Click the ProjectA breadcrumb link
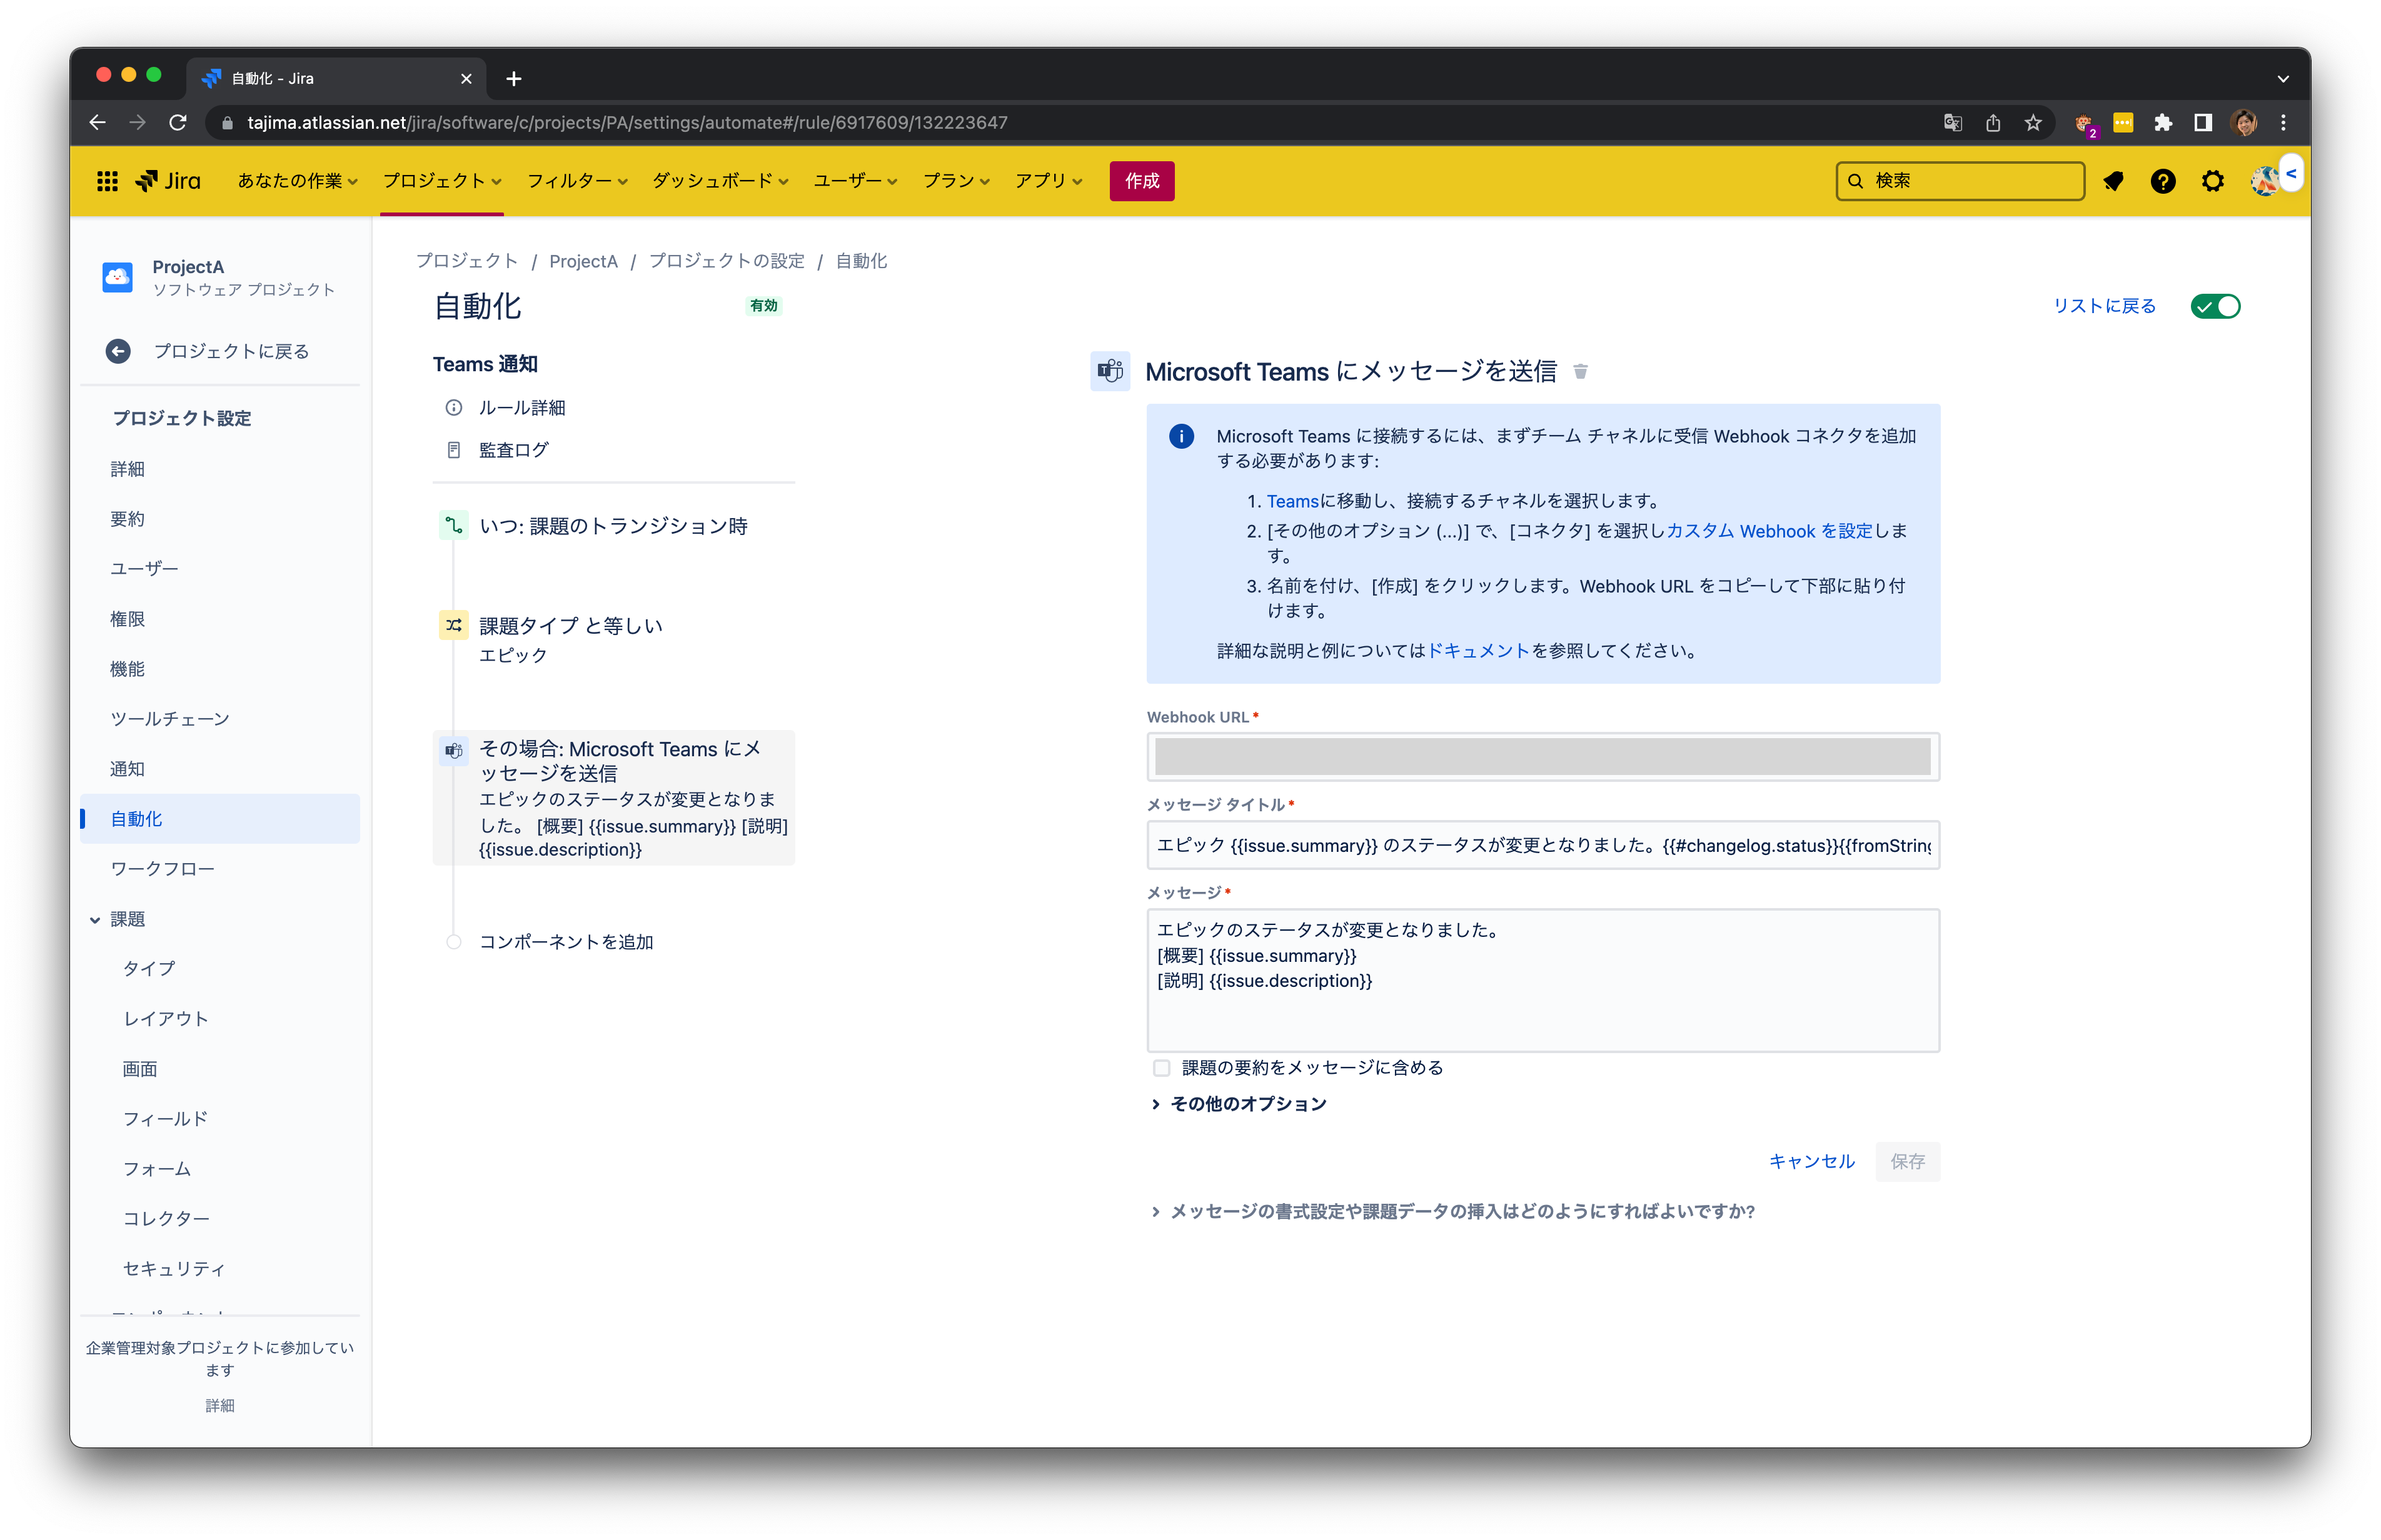The height and width of the screenshot is (1540, 2381). (x=583, y=262)
